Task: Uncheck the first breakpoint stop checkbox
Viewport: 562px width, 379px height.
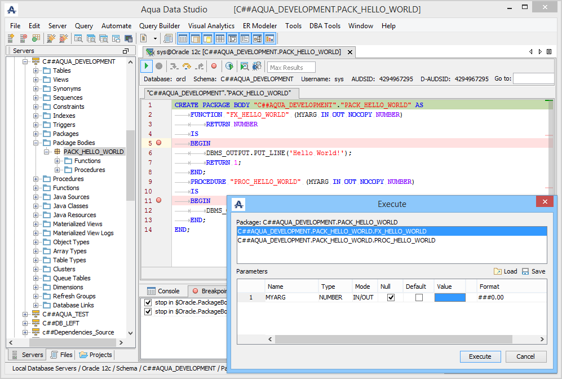Action: point(148,302)
